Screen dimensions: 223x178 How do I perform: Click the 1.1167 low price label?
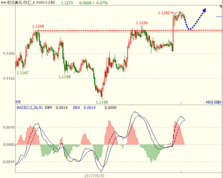(x=22, y=73)
